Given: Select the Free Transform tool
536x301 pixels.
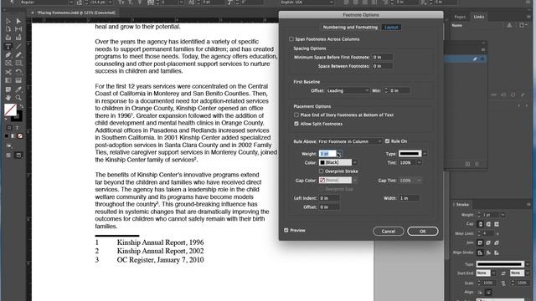Looking at the screenshot, I should 18,72.
